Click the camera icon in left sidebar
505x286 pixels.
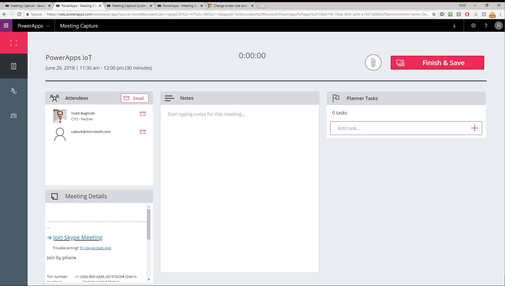coord(13,116)
